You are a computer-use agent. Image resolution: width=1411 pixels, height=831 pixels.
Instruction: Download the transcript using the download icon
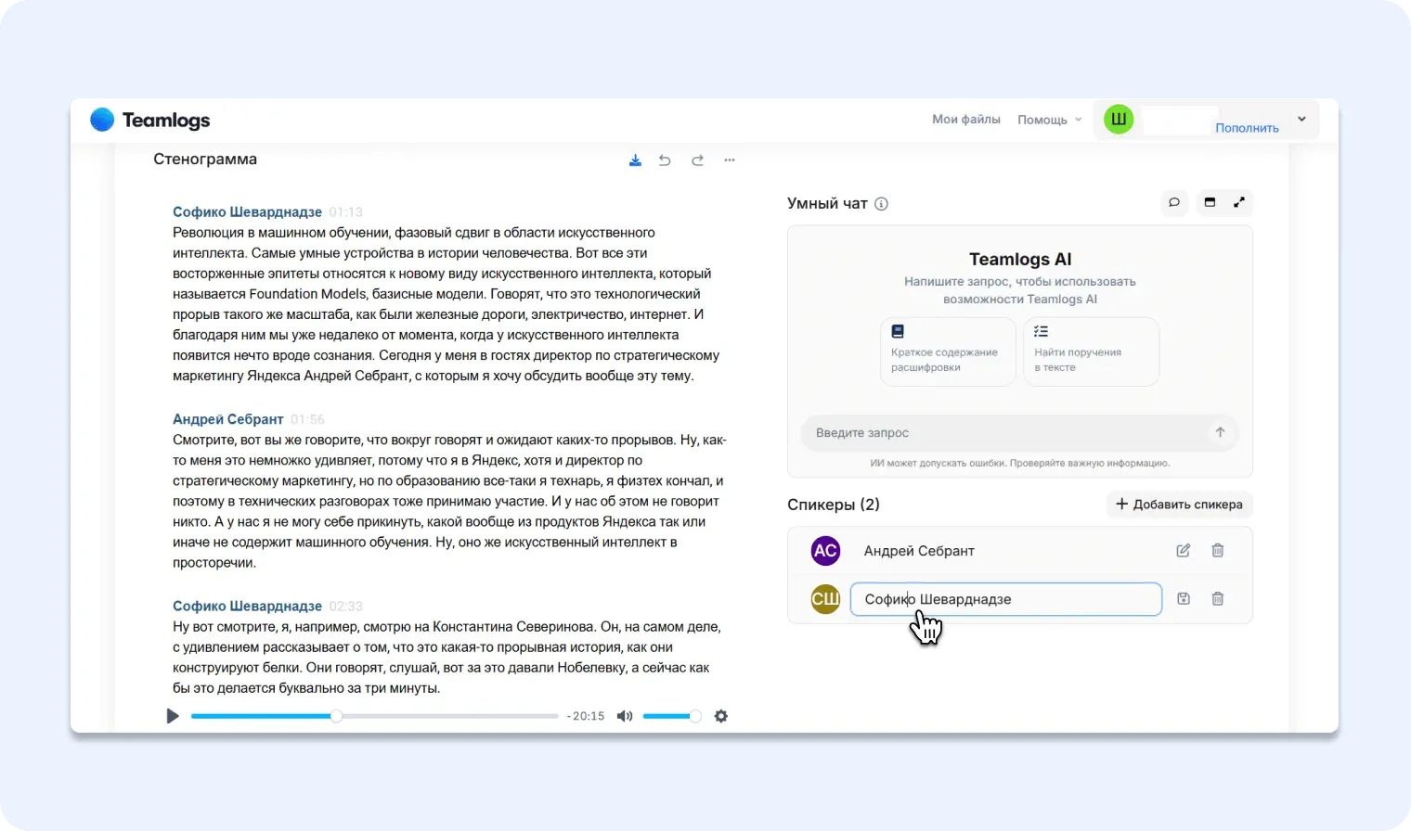click(635, 160)
